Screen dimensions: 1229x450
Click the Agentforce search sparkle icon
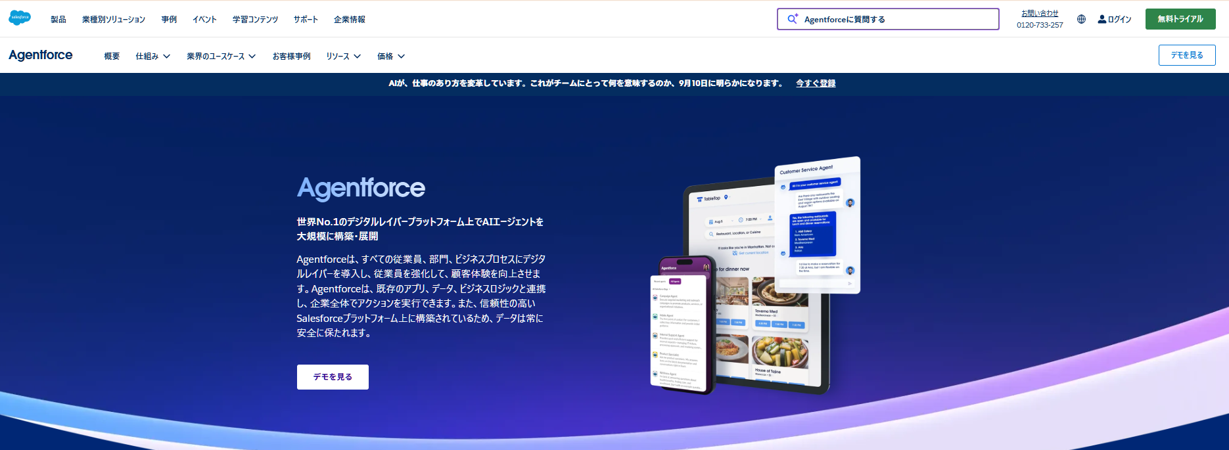[793, 19]
